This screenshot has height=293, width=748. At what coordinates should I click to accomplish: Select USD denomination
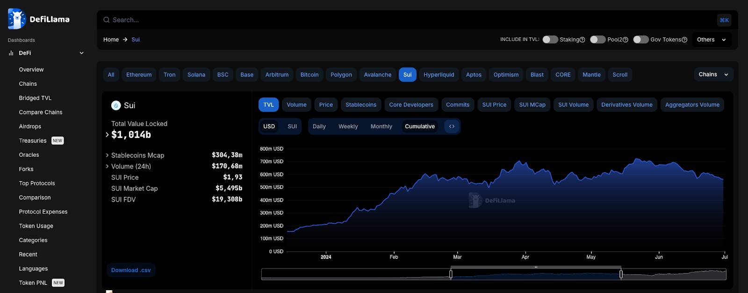point(269,126)
